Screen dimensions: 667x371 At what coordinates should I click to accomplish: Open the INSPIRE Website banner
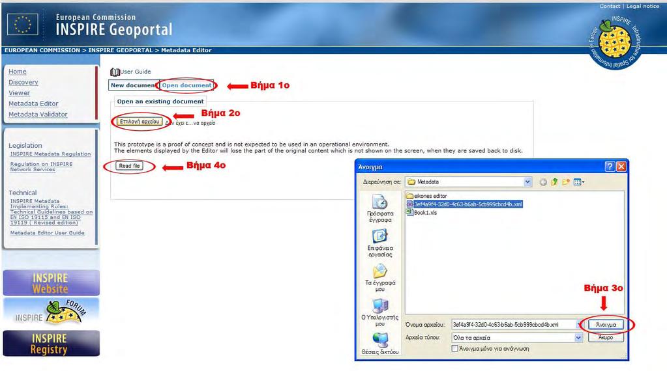[x=51, y=282]
